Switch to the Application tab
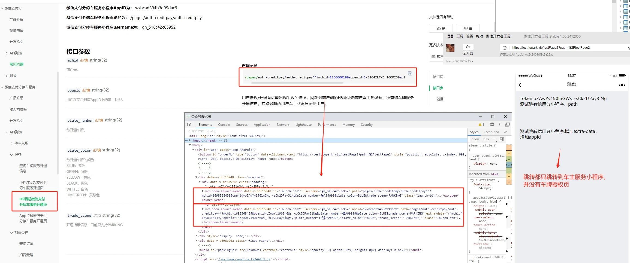Image resolution: width=630 pixels, height=263 pixels. click(262, 125)
